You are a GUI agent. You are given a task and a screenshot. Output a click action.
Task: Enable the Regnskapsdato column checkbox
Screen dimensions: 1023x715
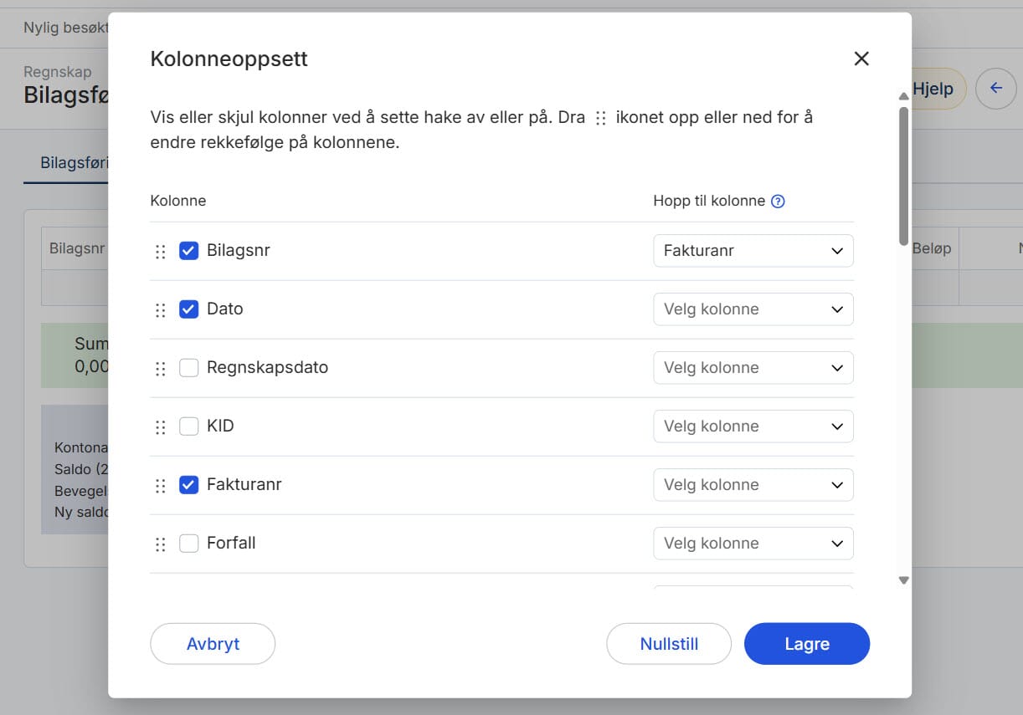pos(189,368)
